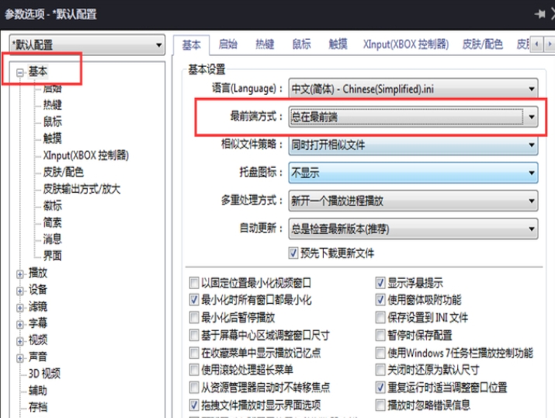Collapse the 基本 tree node
Image resolution: width=555 pixels, height=418 pixels.
click(x=20, y=72)
